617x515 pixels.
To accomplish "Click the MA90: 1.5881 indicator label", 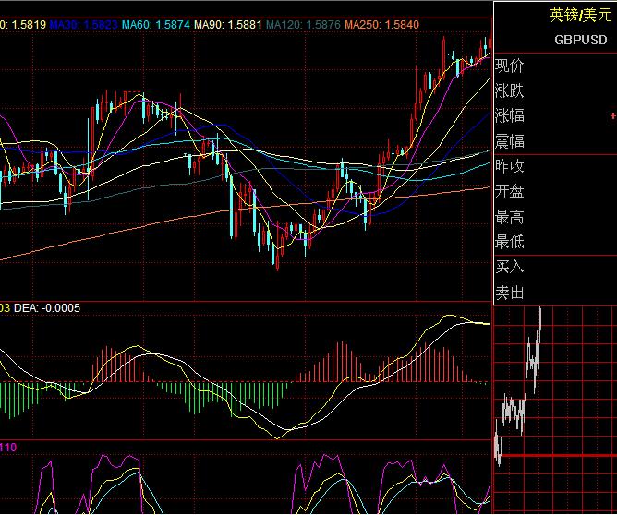I will click(228, 25).
